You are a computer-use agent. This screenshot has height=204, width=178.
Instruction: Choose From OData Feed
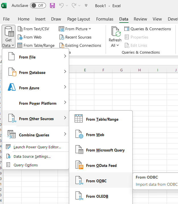tap(101, 165)
